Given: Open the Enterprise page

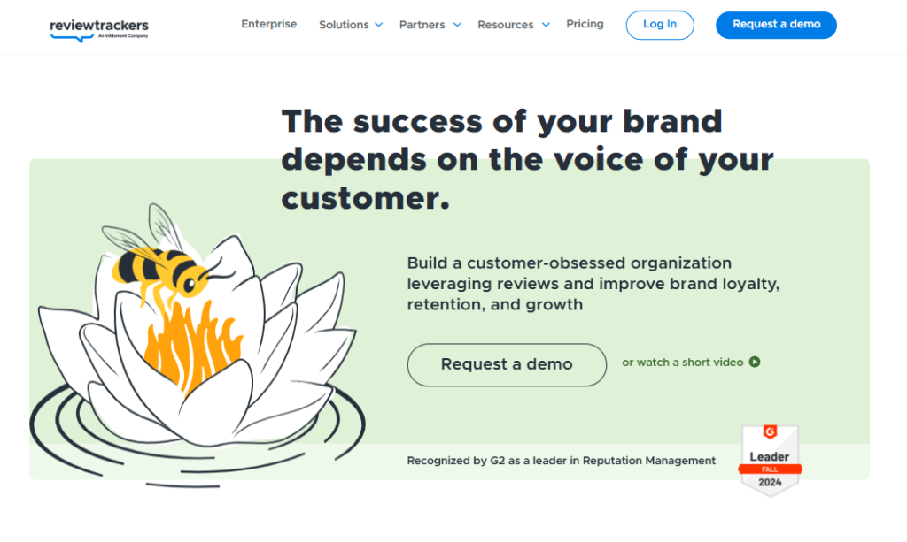Looking at the screenshot, I should click(268, 24).
